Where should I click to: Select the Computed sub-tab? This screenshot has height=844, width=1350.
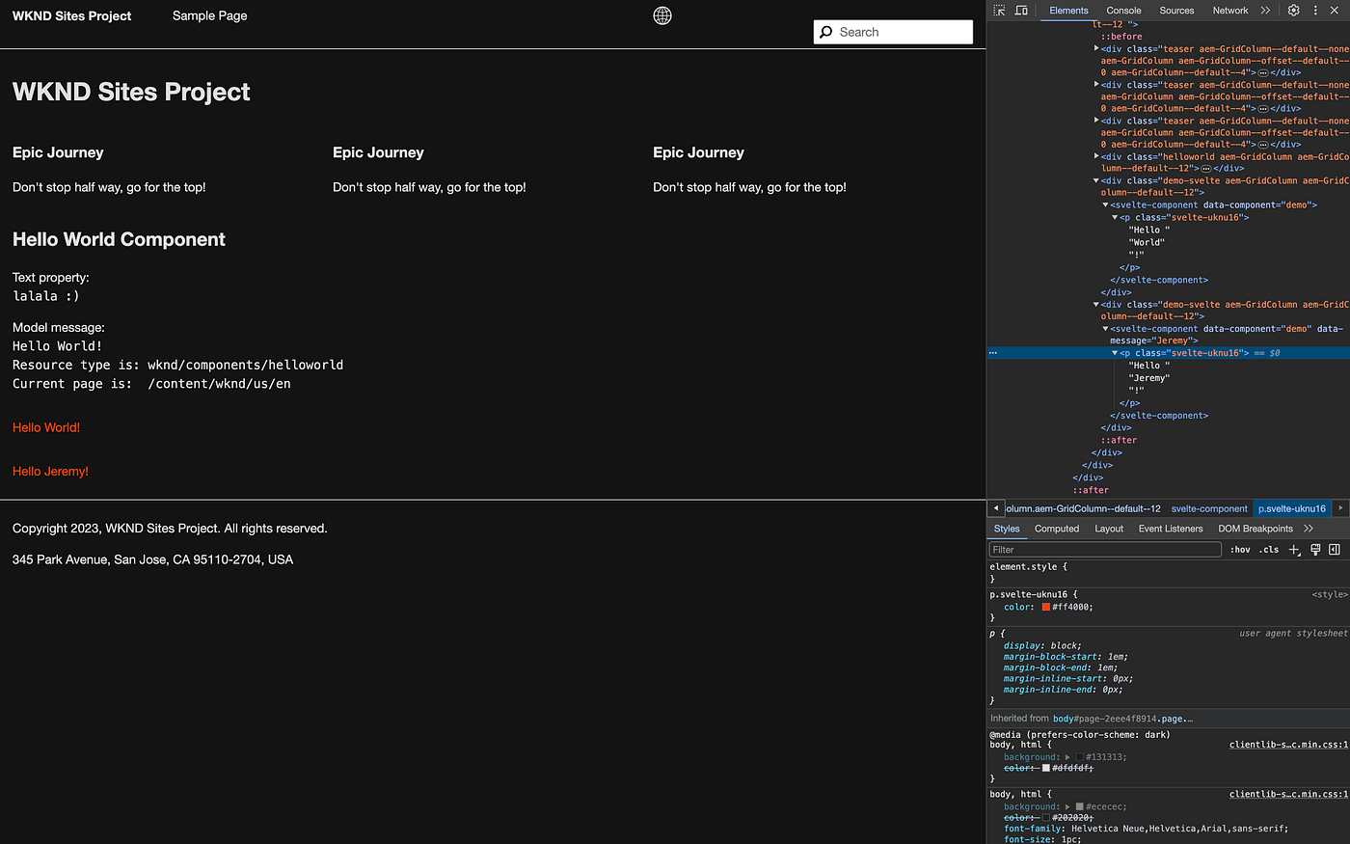[1057, 529]
